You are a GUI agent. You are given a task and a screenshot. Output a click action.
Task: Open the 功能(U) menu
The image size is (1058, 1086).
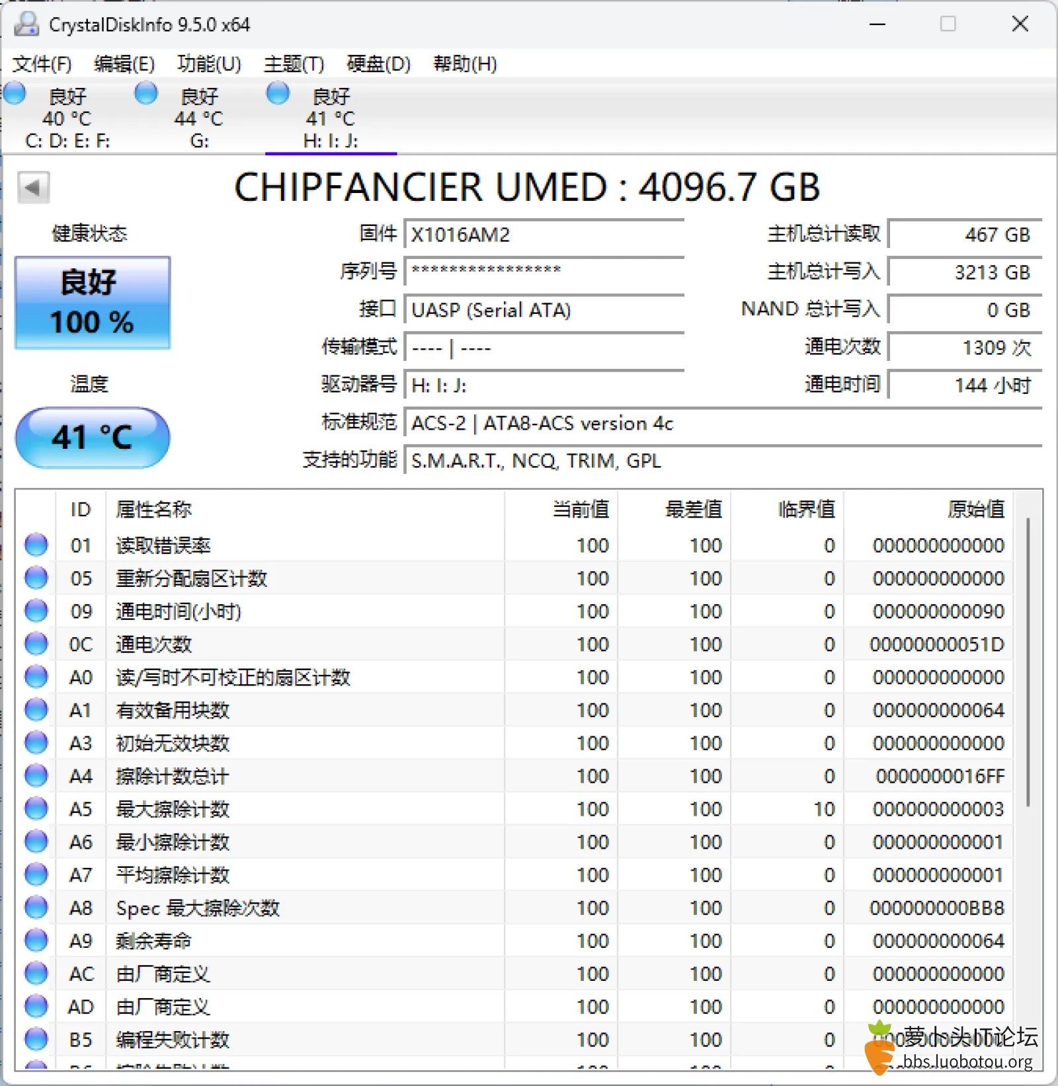(209, 64)
